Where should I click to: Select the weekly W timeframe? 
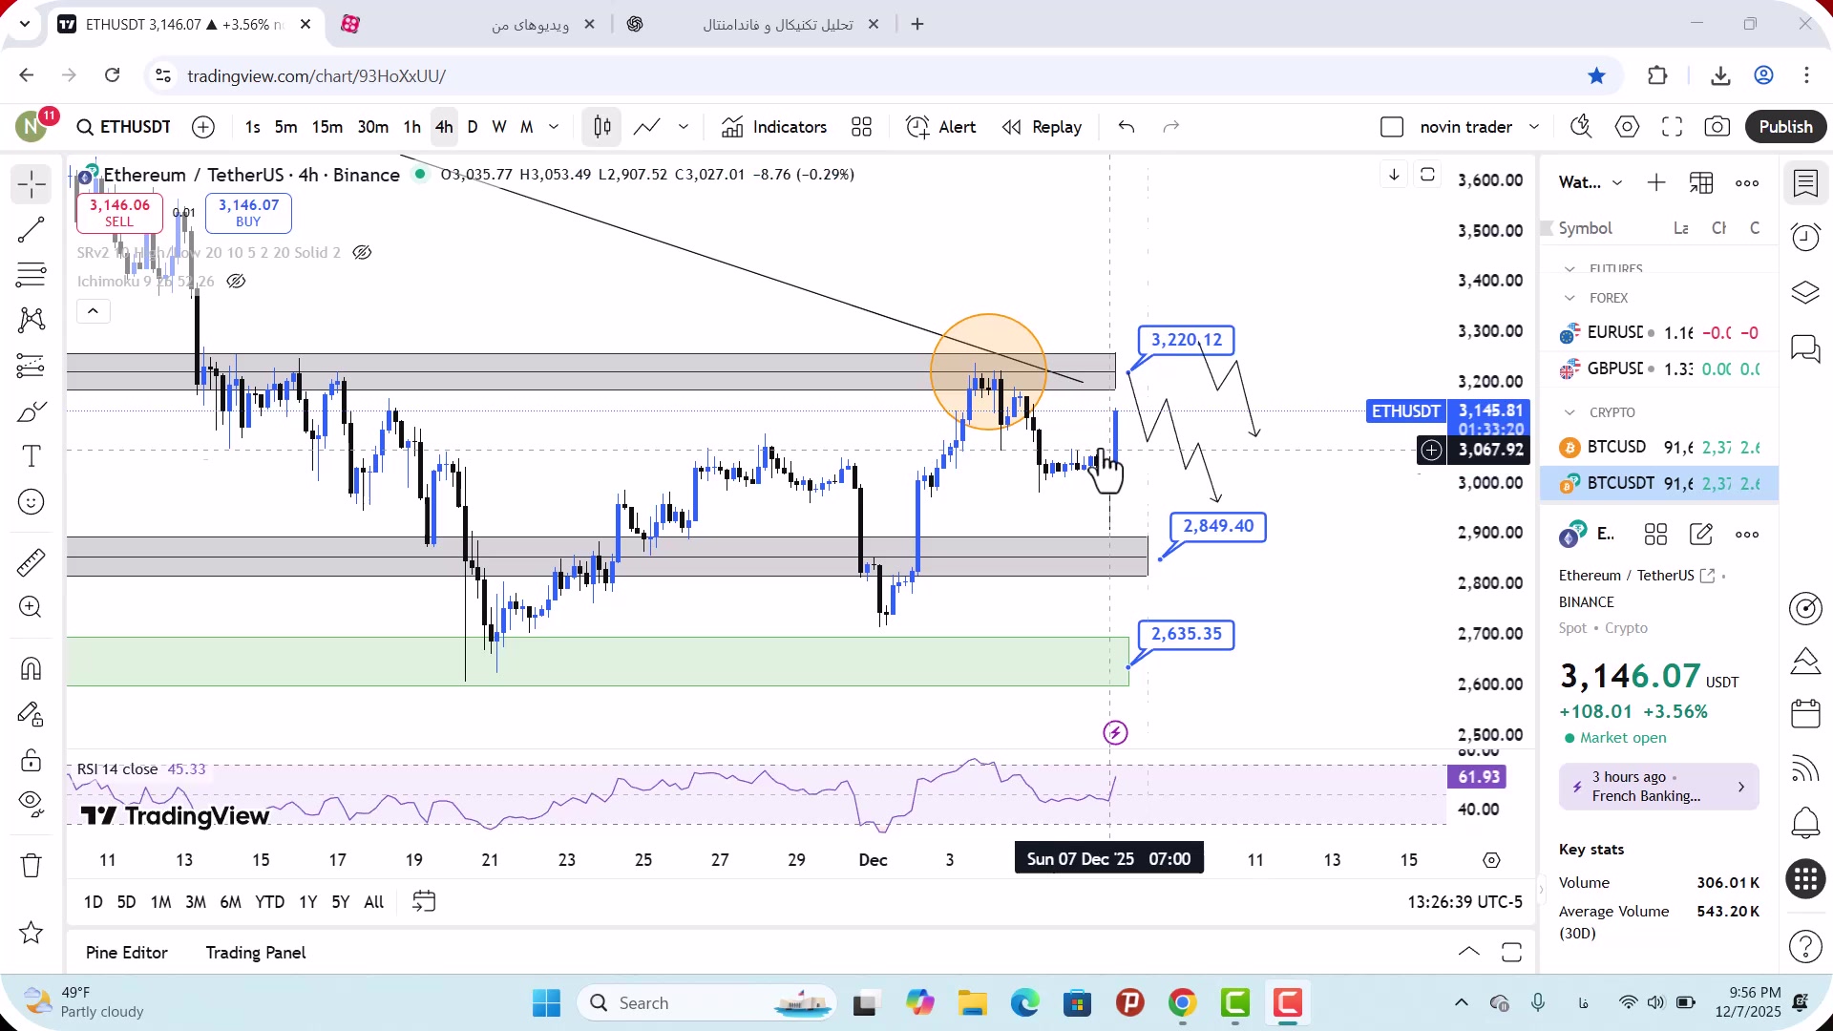click(x=499, y=127)
